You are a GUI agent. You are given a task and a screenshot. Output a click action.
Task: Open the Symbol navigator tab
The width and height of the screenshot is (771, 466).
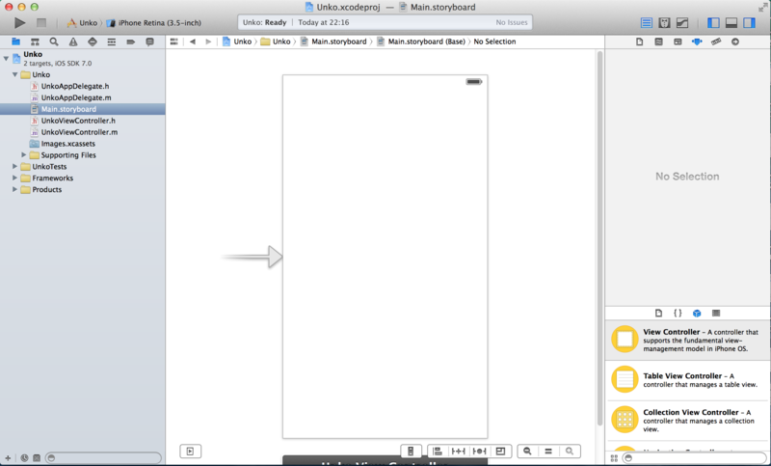(x=35, y=41)
